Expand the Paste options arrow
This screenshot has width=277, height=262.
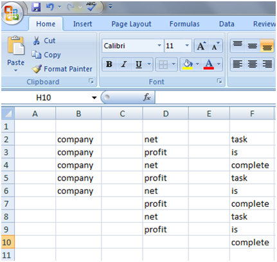coord(15,71)
